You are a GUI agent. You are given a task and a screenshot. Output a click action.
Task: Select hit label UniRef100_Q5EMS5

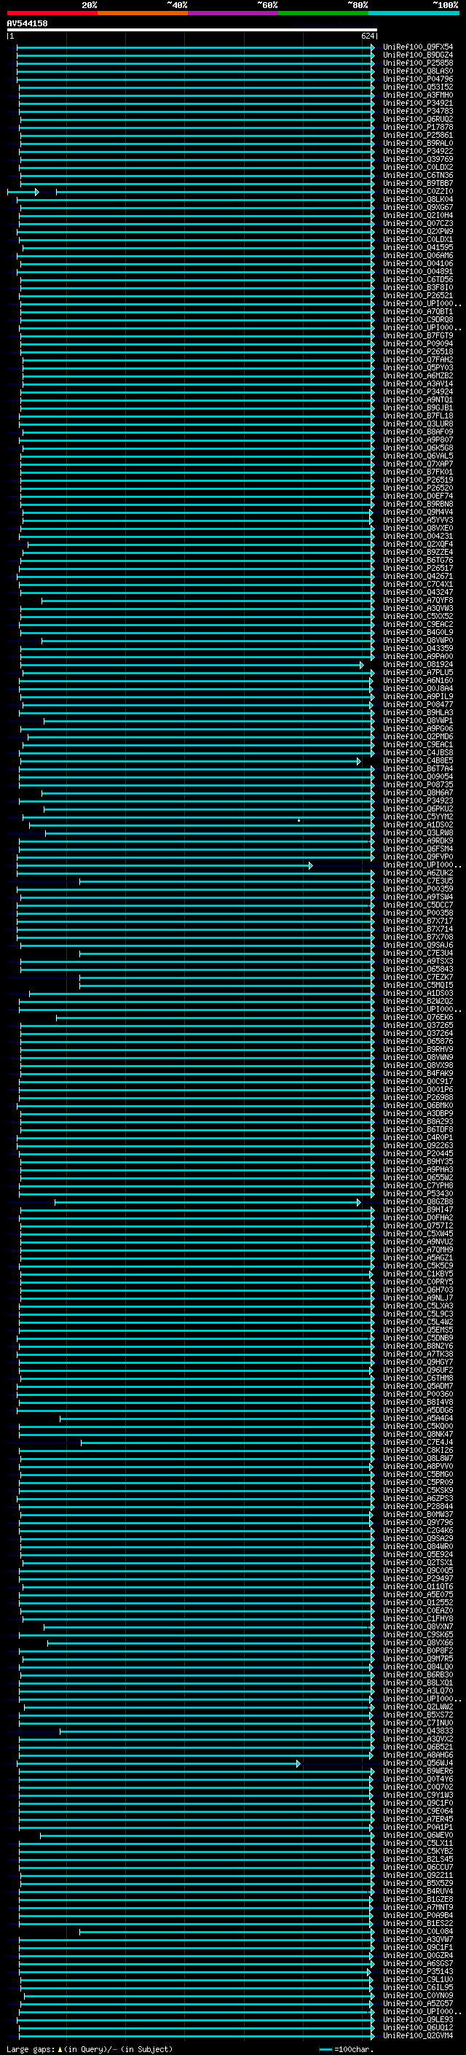coord(417,1330)
